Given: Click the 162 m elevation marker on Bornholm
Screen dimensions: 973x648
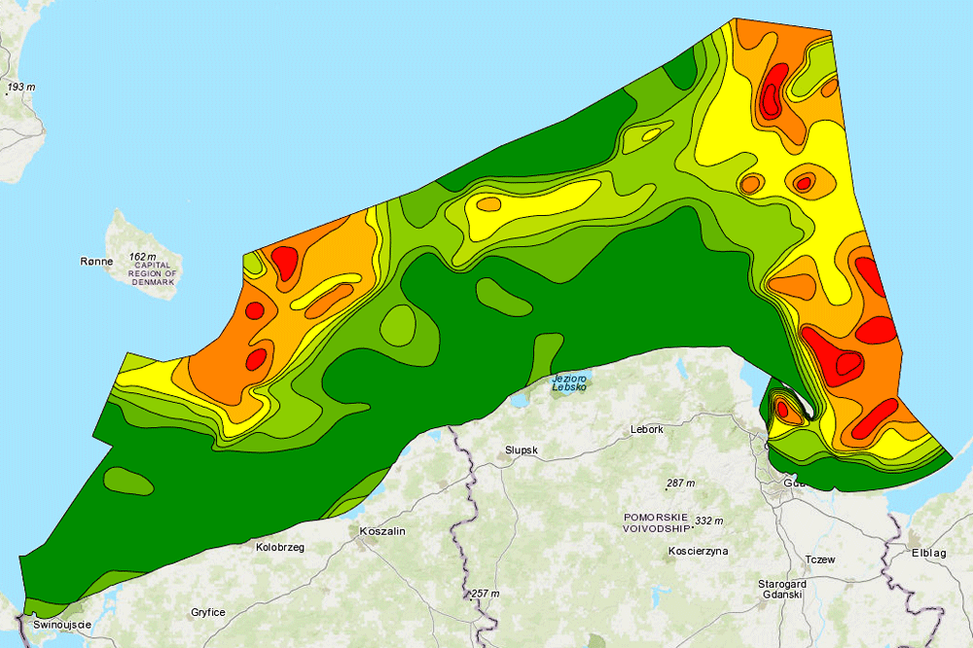Looking at the screenshot, I should 142,257.
